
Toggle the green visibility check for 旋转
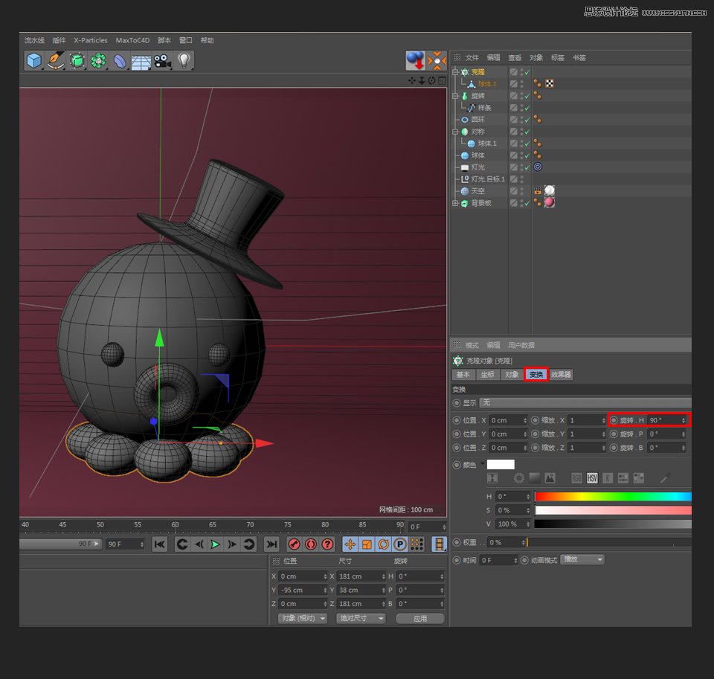[527, 96]
